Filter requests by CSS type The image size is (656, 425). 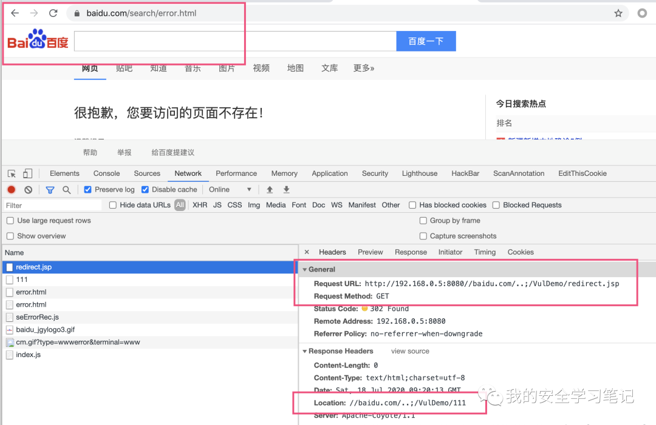234,205
